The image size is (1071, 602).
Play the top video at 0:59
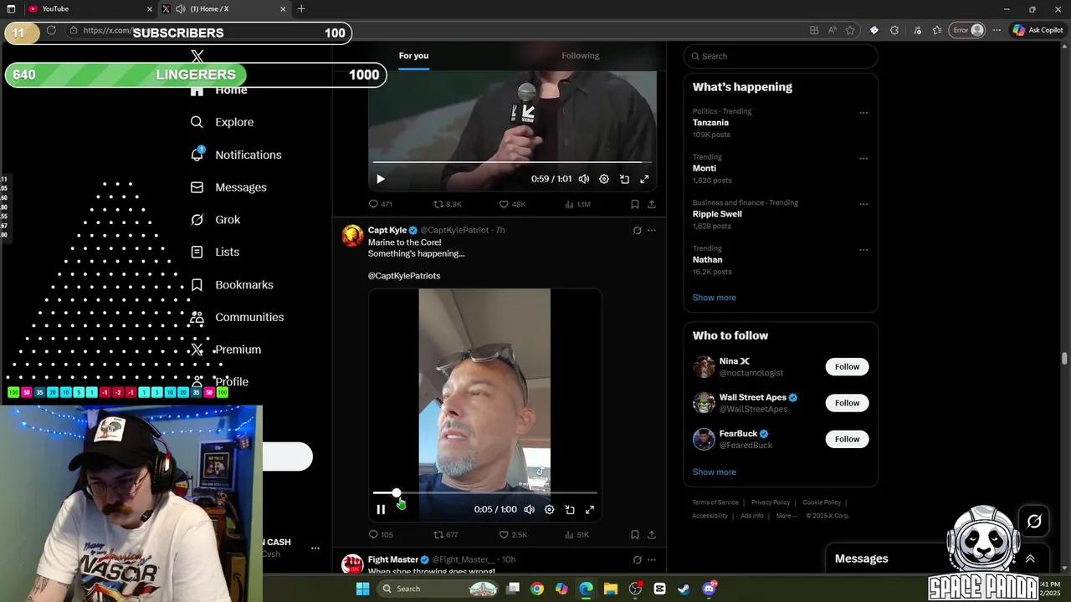tap(381, 179)
